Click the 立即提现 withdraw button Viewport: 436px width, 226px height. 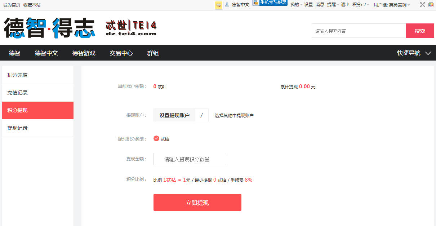[x=197, y=202]
